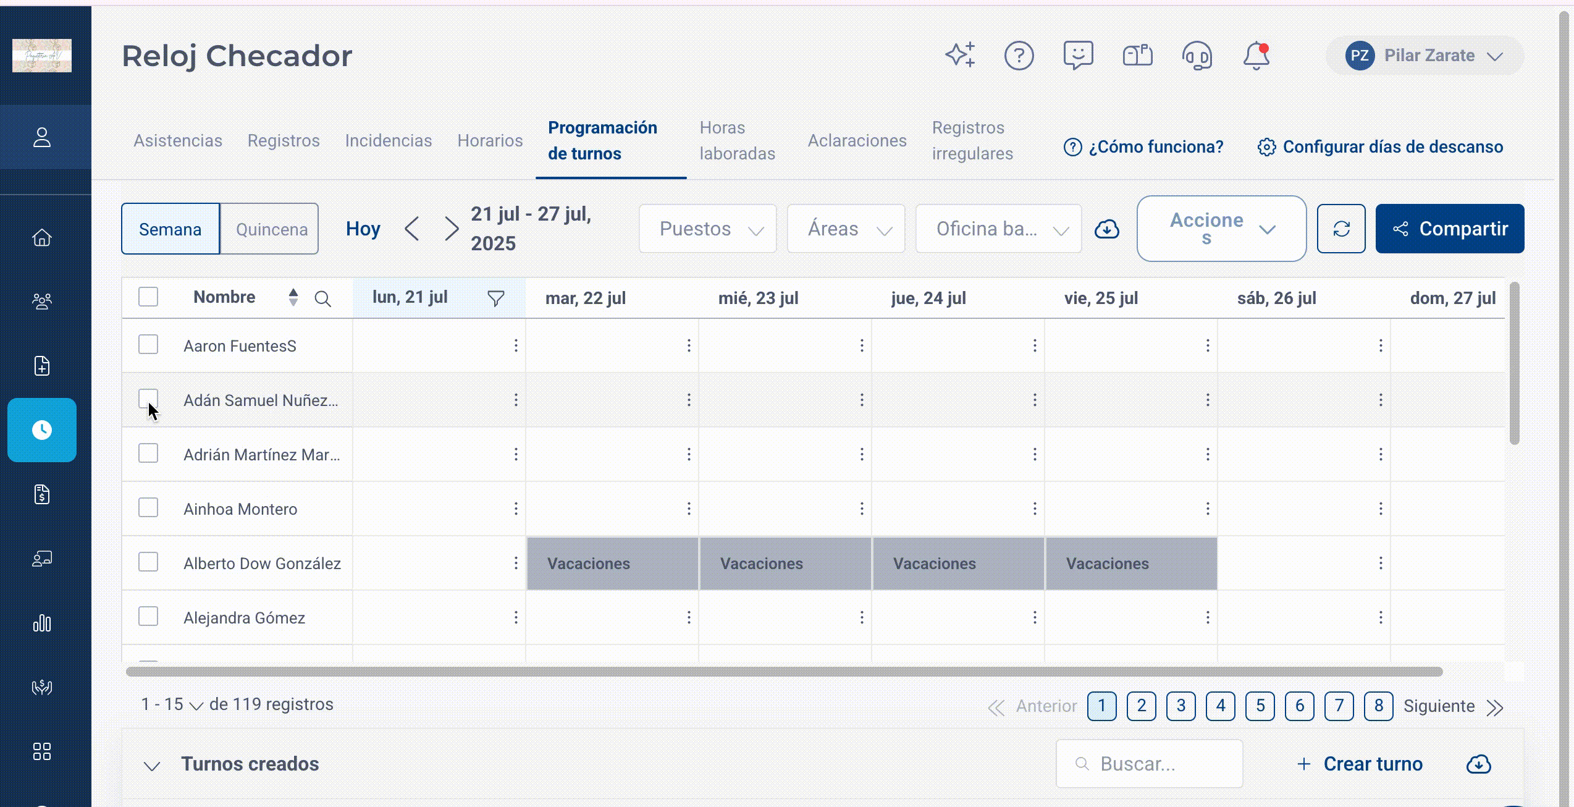This screenshot has width=1574, height=807.
Task: Click the headset support icon
Action: tap(1197, 56)
